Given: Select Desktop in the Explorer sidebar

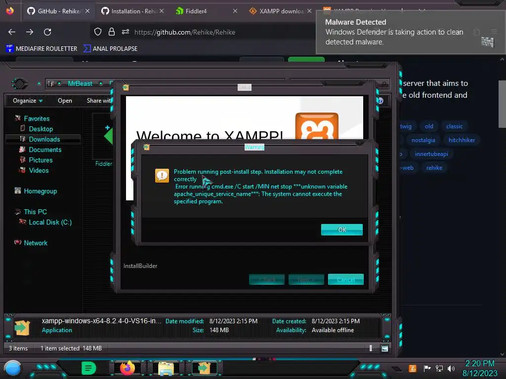Looking at the screenshot, I should click(x=41, y=129).
